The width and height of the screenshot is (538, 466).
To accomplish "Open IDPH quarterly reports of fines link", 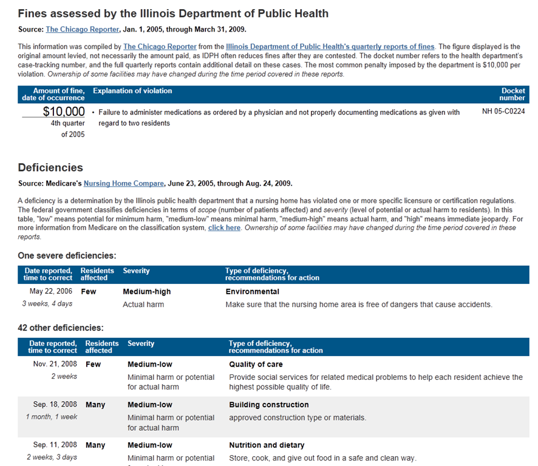I will coord(330,47).
